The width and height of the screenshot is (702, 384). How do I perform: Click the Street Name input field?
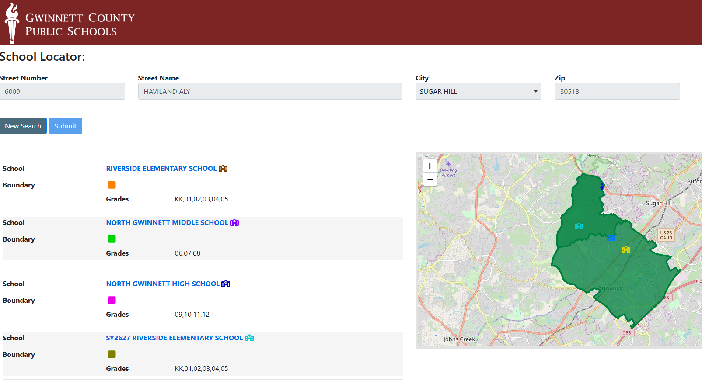tap(270, 92)
